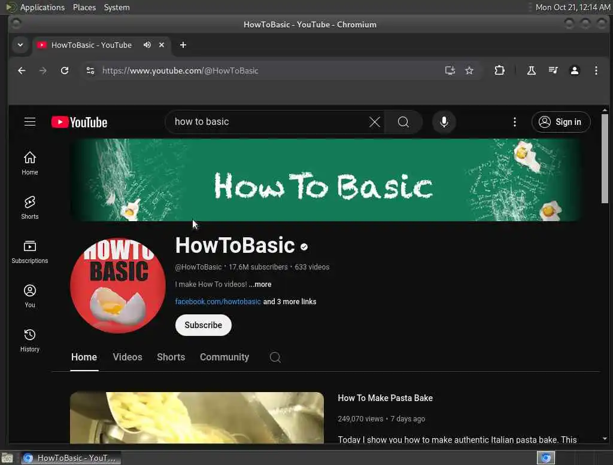Click the HowToBasic taskbar window button
613x465 pixels.
pyautogui.click(x=71, y=458)
